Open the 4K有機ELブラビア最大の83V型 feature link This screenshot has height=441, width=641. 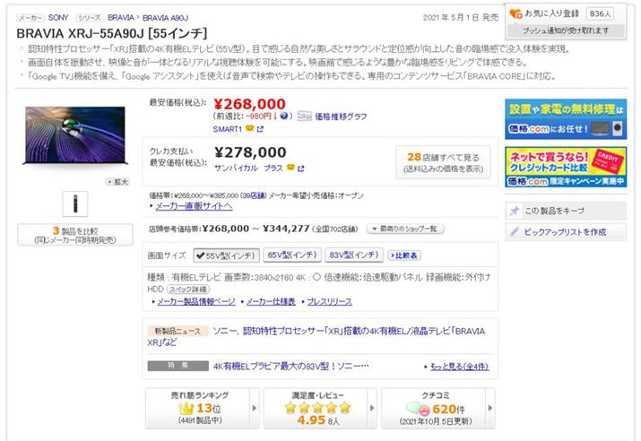pyautogui.click(x=291, y=367)
